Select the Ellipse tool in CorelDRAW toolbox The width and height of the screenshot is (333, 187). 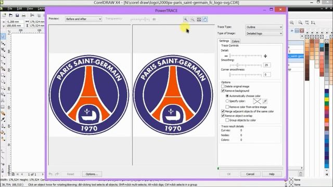click(3, 82)
